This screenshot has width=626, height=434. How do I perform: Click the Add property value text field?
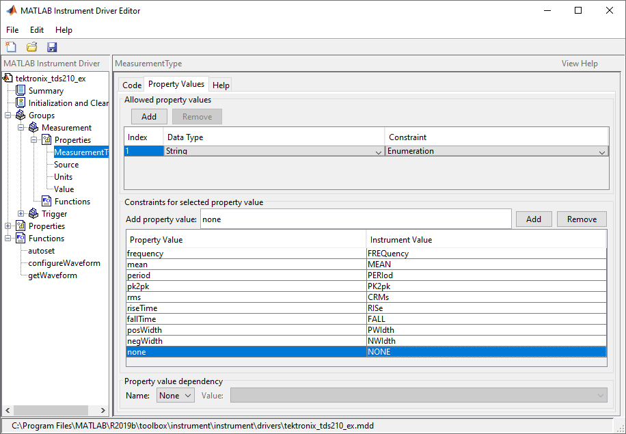coord(354,219)
